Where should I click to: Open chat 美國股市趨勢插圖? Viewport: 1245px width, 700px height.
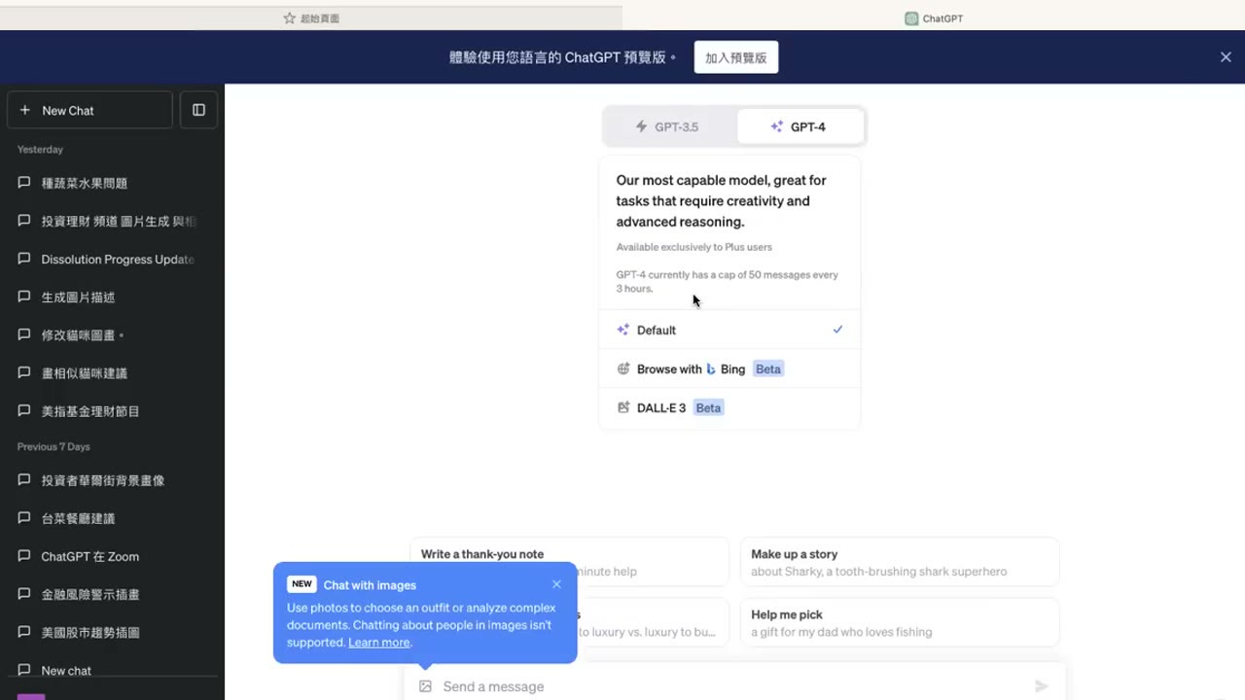tap(112, 632)
